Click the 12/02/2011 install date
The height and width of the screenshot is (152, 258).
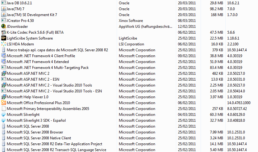click(x=187, y=27)
